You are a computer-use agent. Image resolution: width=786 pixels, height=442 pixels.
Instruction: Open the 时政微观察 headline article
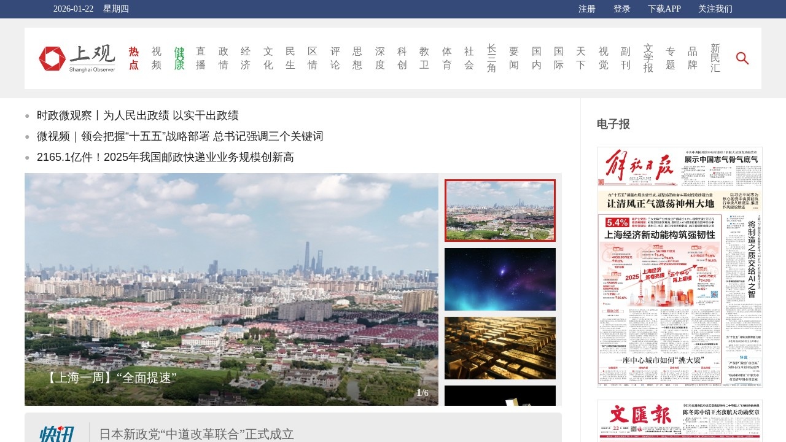coord(138,115)
